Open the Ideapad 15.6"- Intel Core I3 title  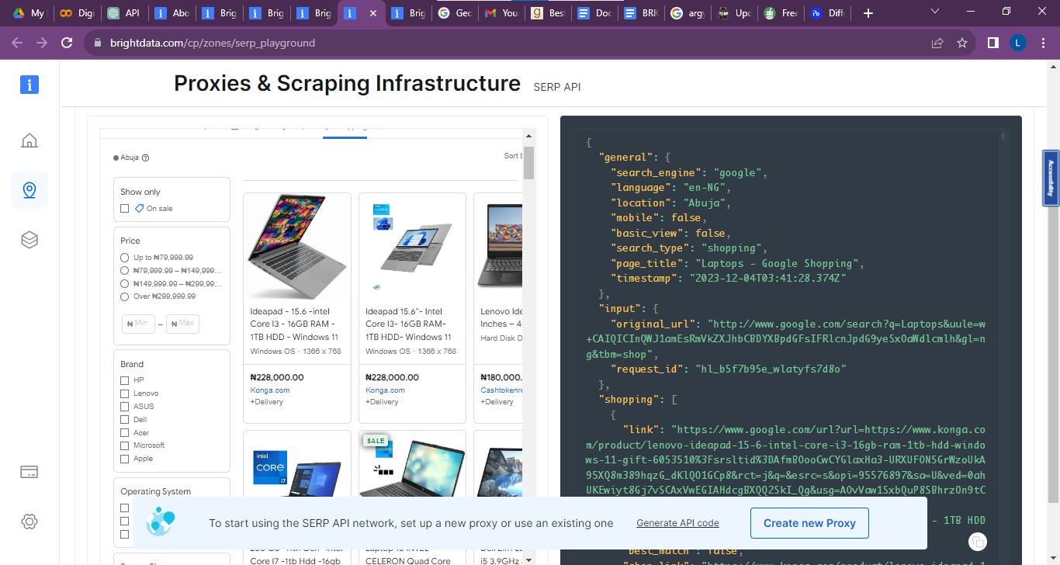410,324
